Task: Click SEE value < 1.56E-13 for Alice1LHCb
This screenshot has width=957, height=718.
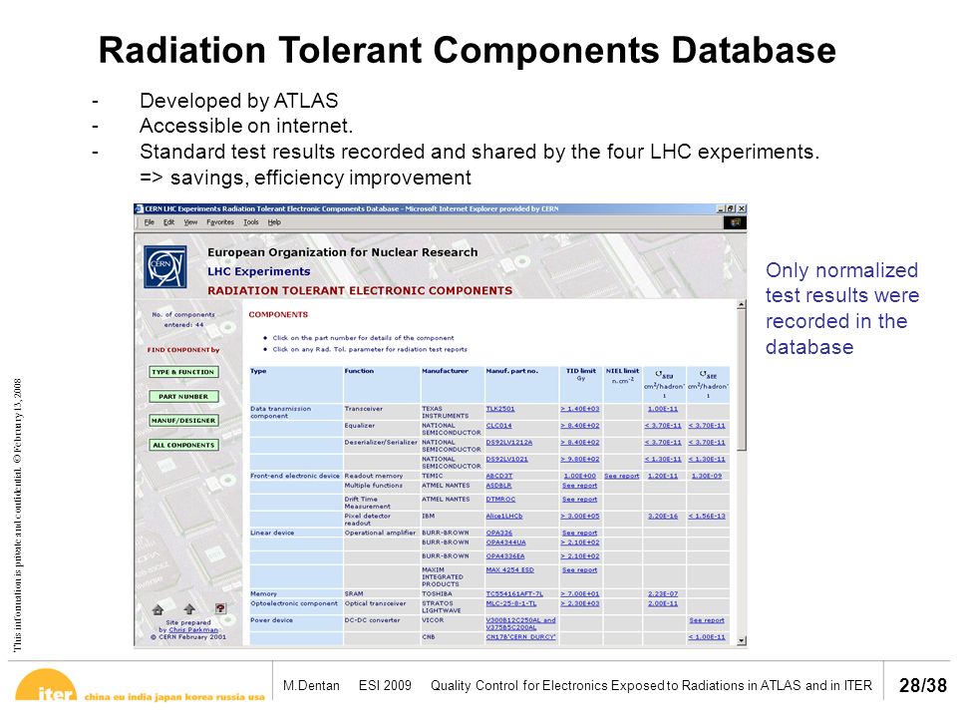Action: [x=707, y=516]
